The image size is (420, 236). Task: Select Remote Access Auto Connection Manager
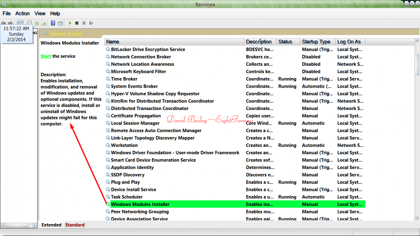click(156, 131)
